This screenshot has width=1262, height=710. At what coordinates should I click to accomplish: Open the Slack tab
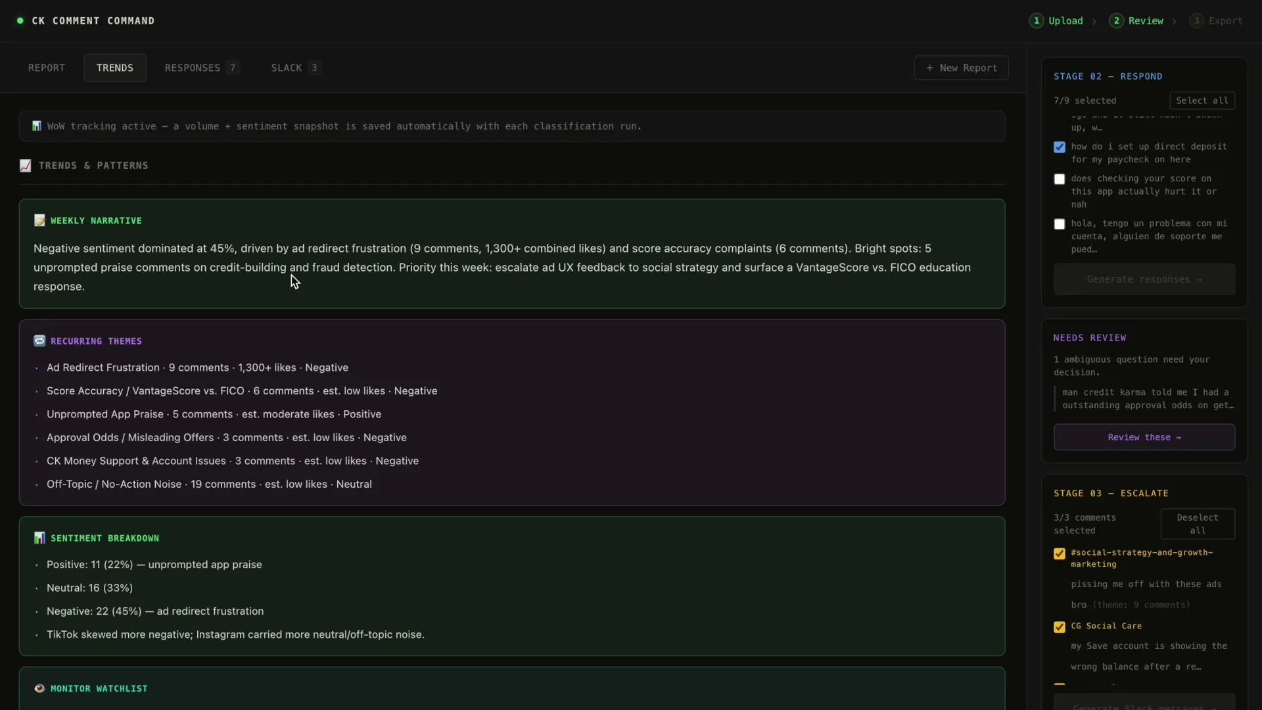click(296, 68)
